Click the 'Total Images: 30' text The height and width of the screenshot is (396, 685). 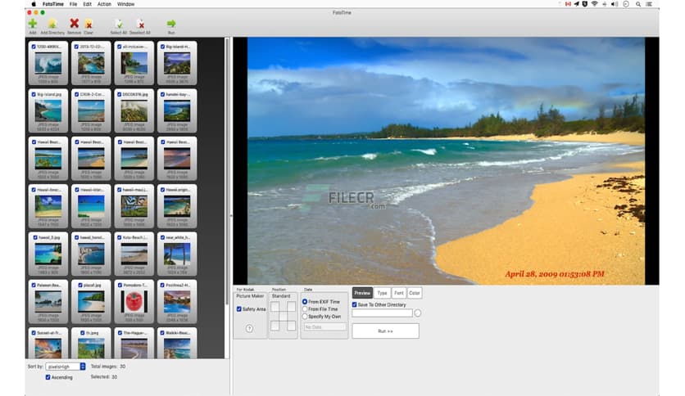pyautogui.click(x=108, y=367)
